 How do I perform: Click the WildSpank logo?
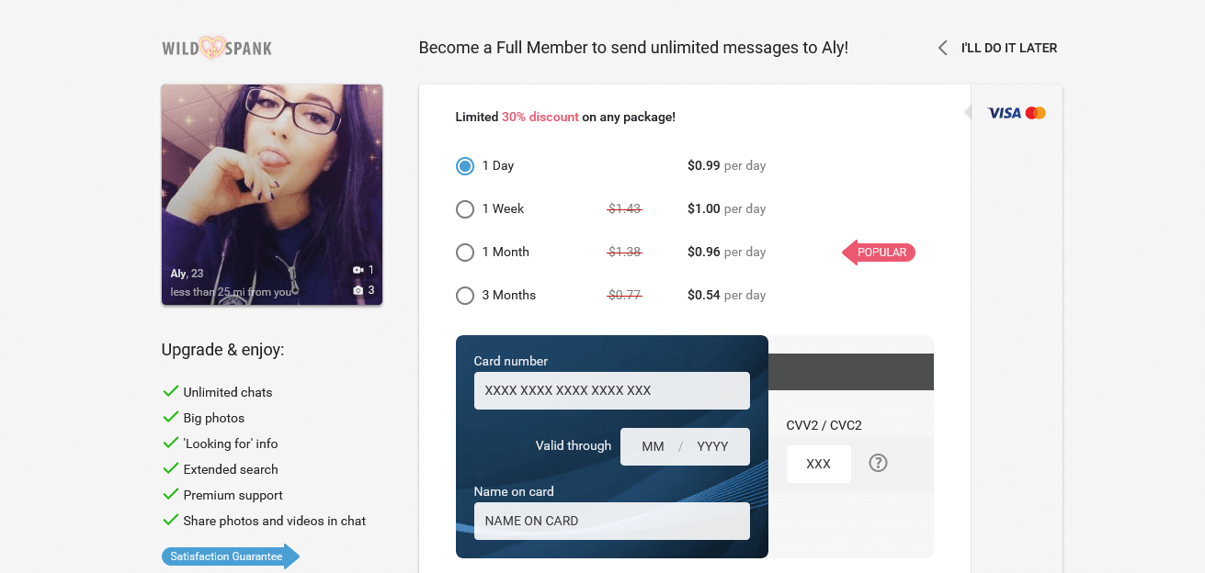coord(217,48)
